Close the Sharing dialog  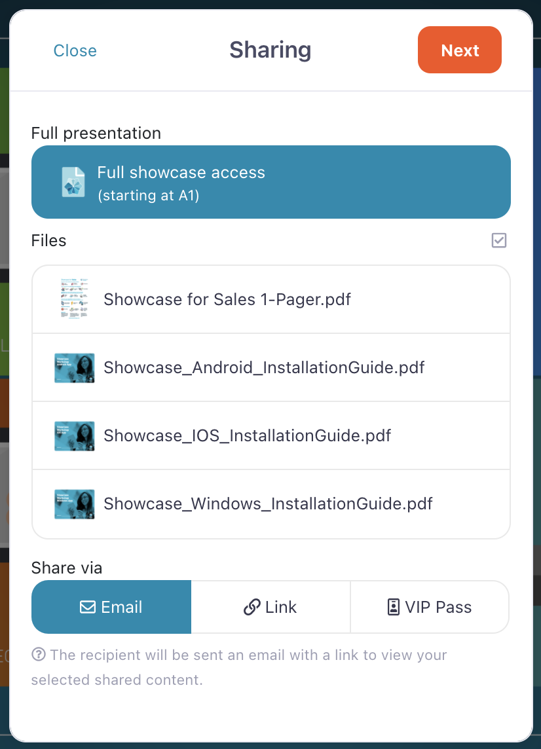[75, 51]
